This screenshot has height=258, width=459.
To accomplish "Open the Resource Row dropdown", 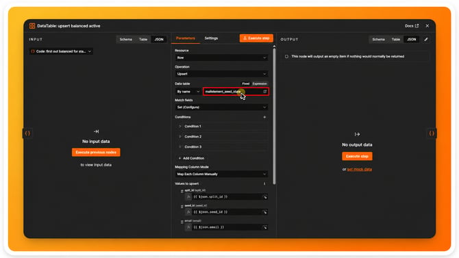I will pyautogui.click(x=221, y=57).
